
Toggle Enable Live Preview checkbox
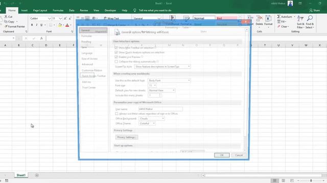(x=116, y=57)
